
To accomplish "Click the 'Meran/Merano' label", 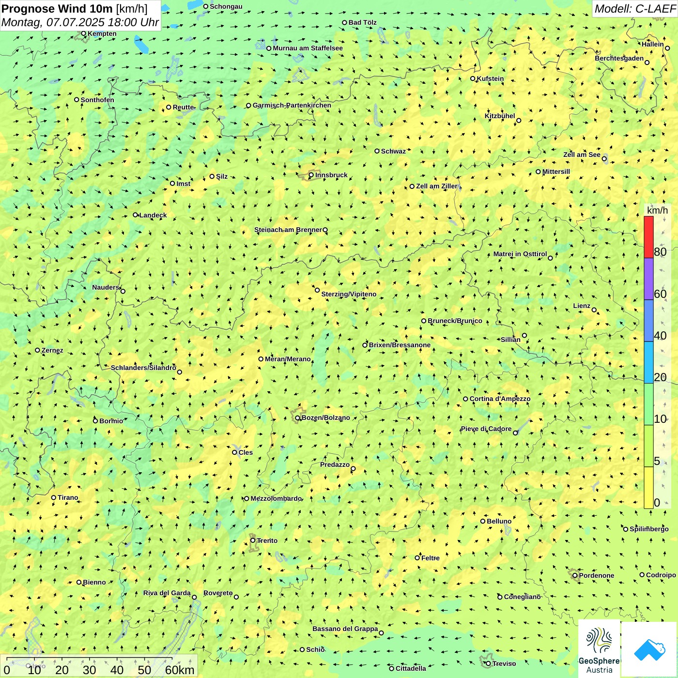I will pos(288,359).
